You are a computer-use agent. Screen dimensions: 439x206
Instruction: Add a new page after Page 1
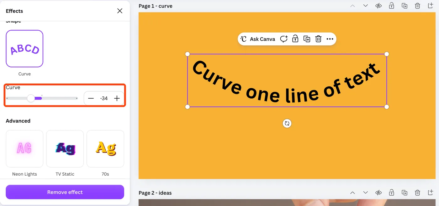tap(431, 6)
